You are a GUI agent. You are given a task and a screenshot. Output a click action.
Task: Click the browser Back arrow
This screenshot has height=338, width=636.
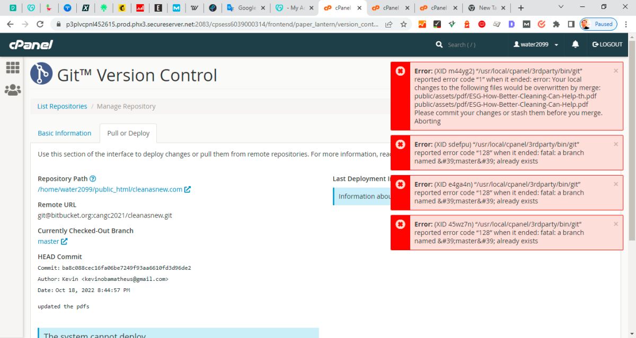click(x=10, y=24)
